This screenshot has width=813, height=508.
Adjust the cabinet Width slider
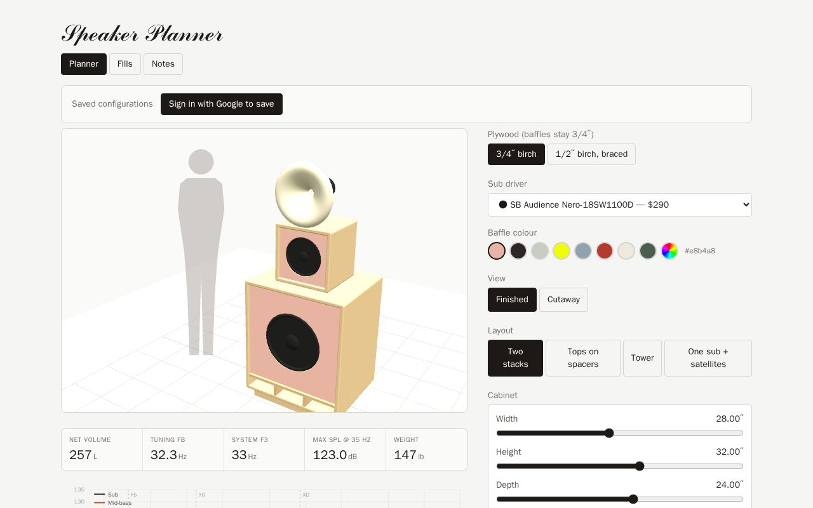tap(620, 433)
